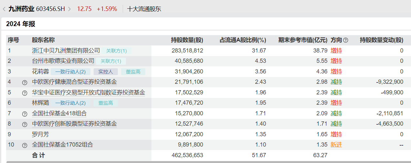The width and height of the screenshot is (411, 163).
Task: Click change value -4,663,500
Action: coord(390,124)
